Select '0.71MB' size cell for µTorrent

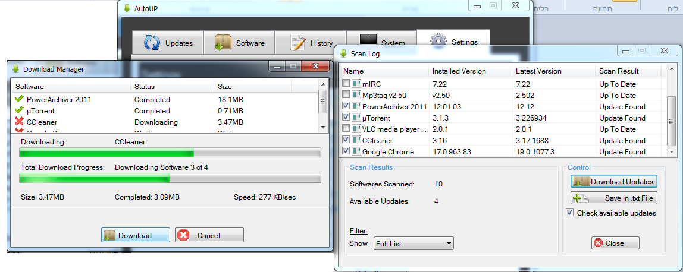pyautogui.click(x=230, y=111)
